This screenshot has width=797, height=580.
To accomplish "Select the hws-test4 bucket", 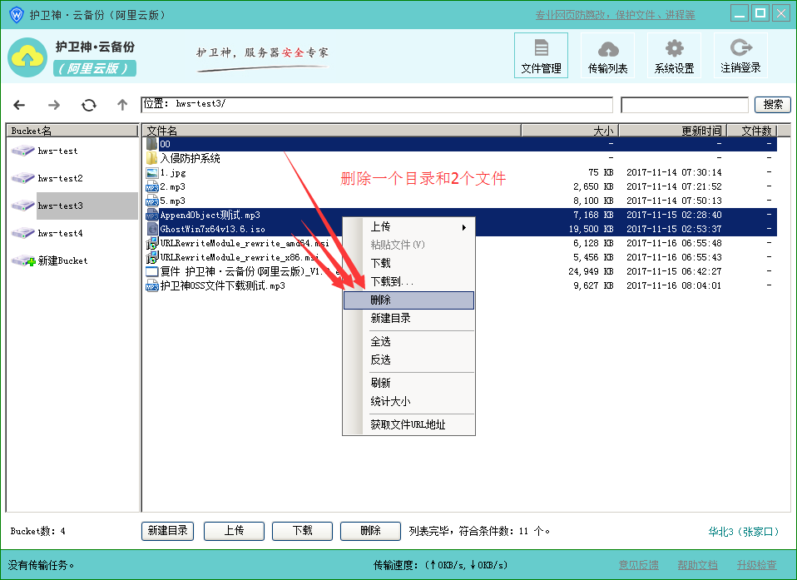I will [60, 233].
